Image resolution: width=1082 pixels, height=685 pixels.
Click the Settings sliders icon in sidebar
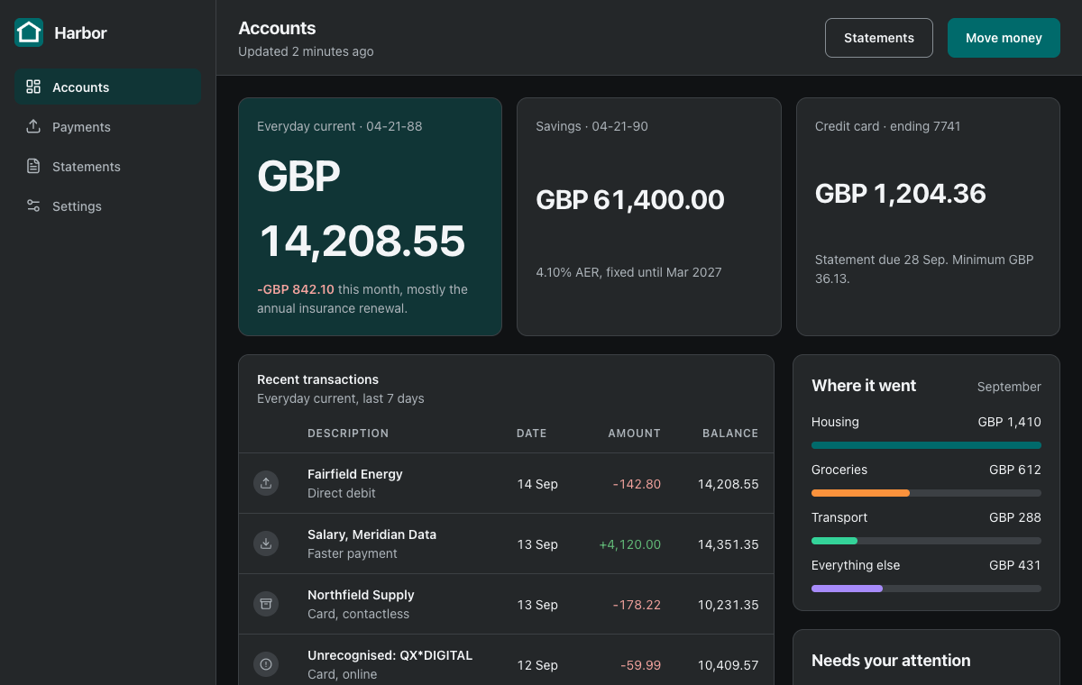tap(33, 205)
